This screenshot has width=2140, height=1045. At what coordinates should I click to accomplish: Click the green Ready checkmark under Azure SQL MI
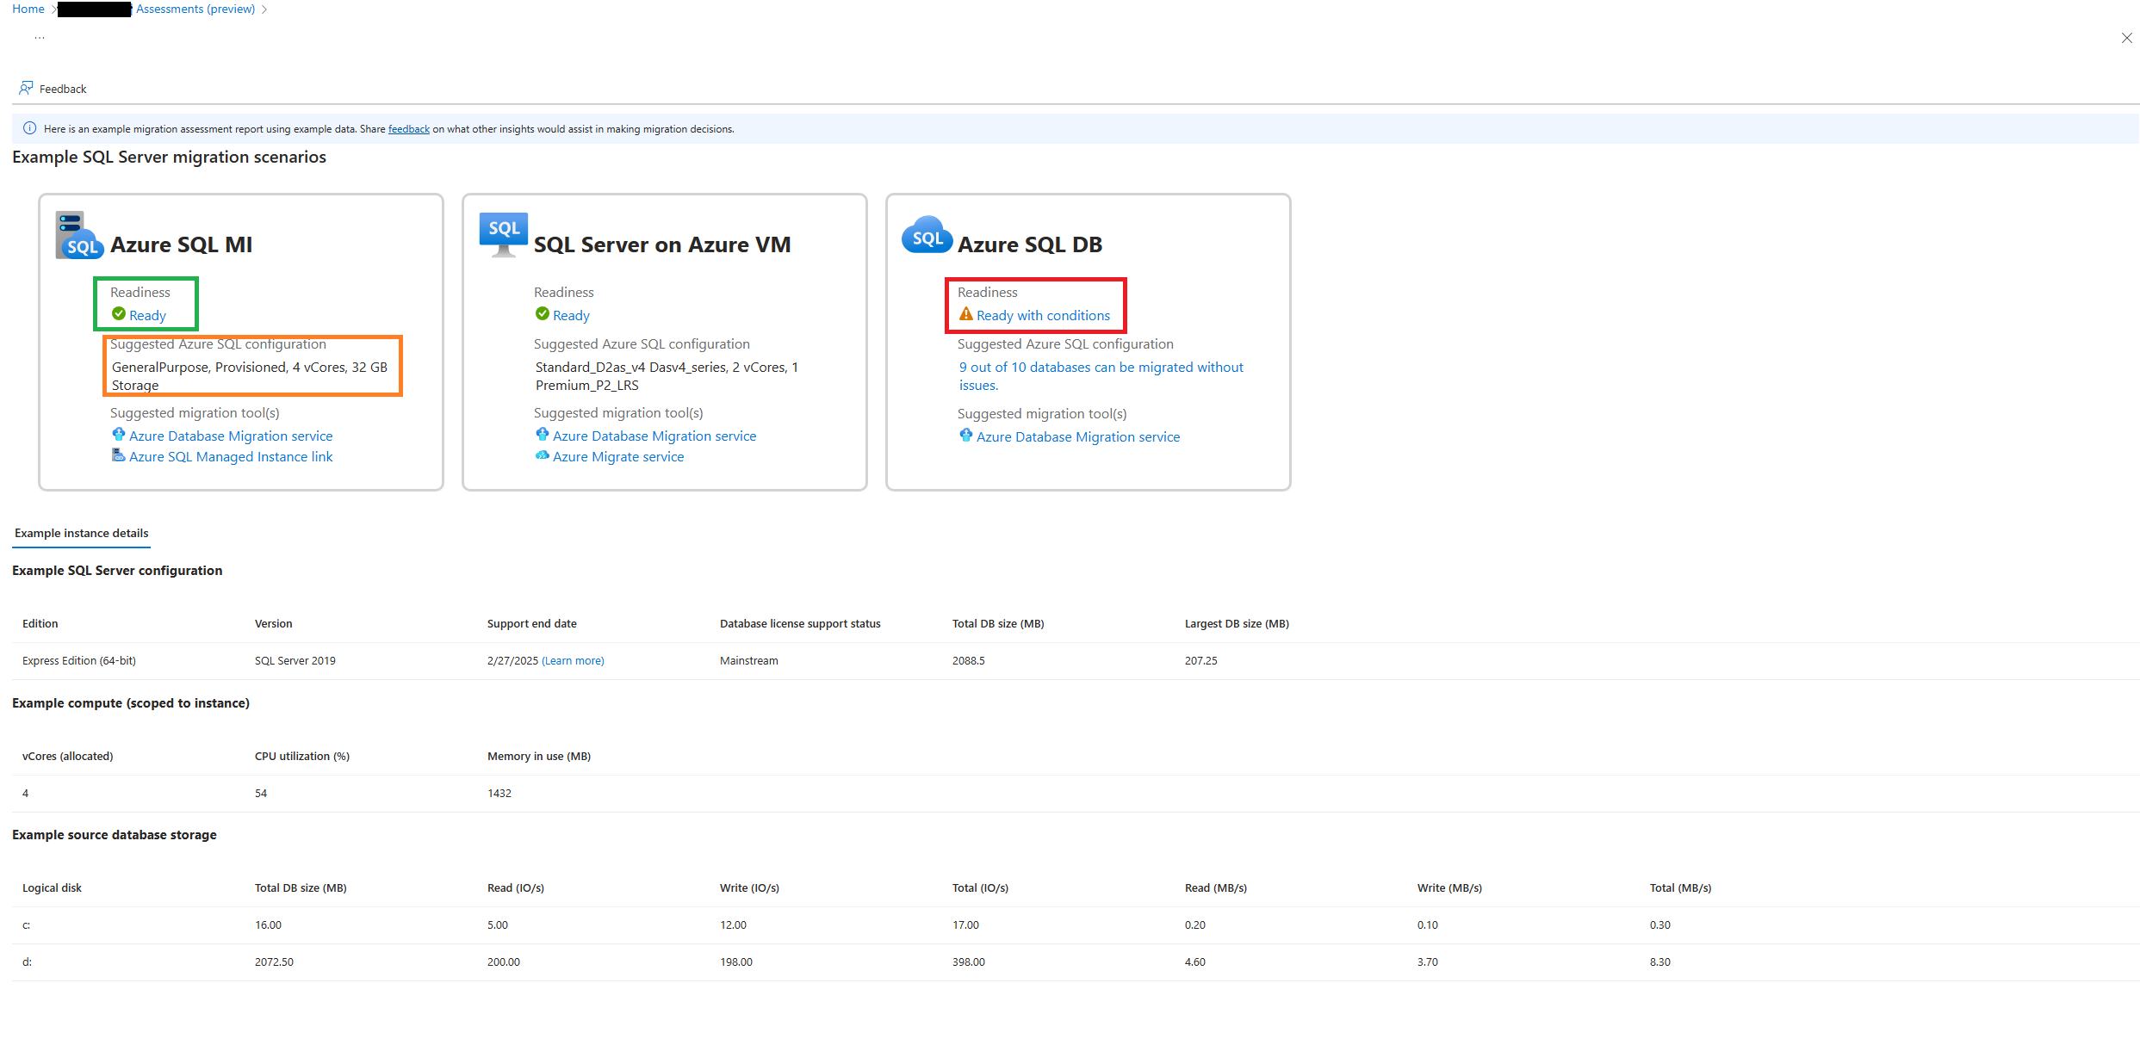click(x=118, y=315)
